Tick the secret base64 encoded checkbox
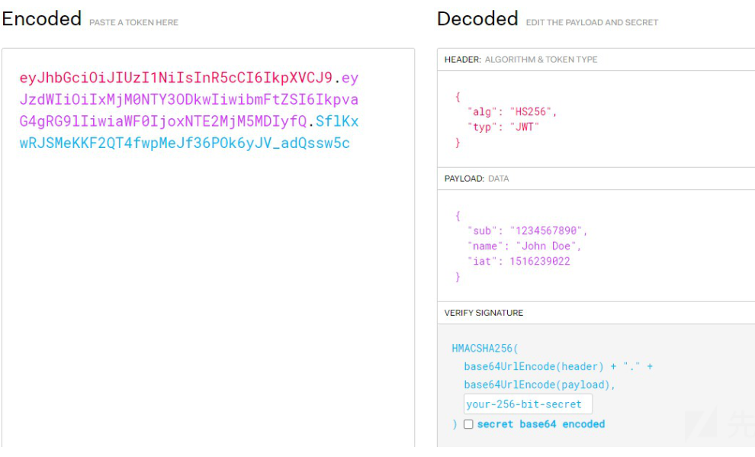Screen dimensions: 755x457 pos(468,424)
